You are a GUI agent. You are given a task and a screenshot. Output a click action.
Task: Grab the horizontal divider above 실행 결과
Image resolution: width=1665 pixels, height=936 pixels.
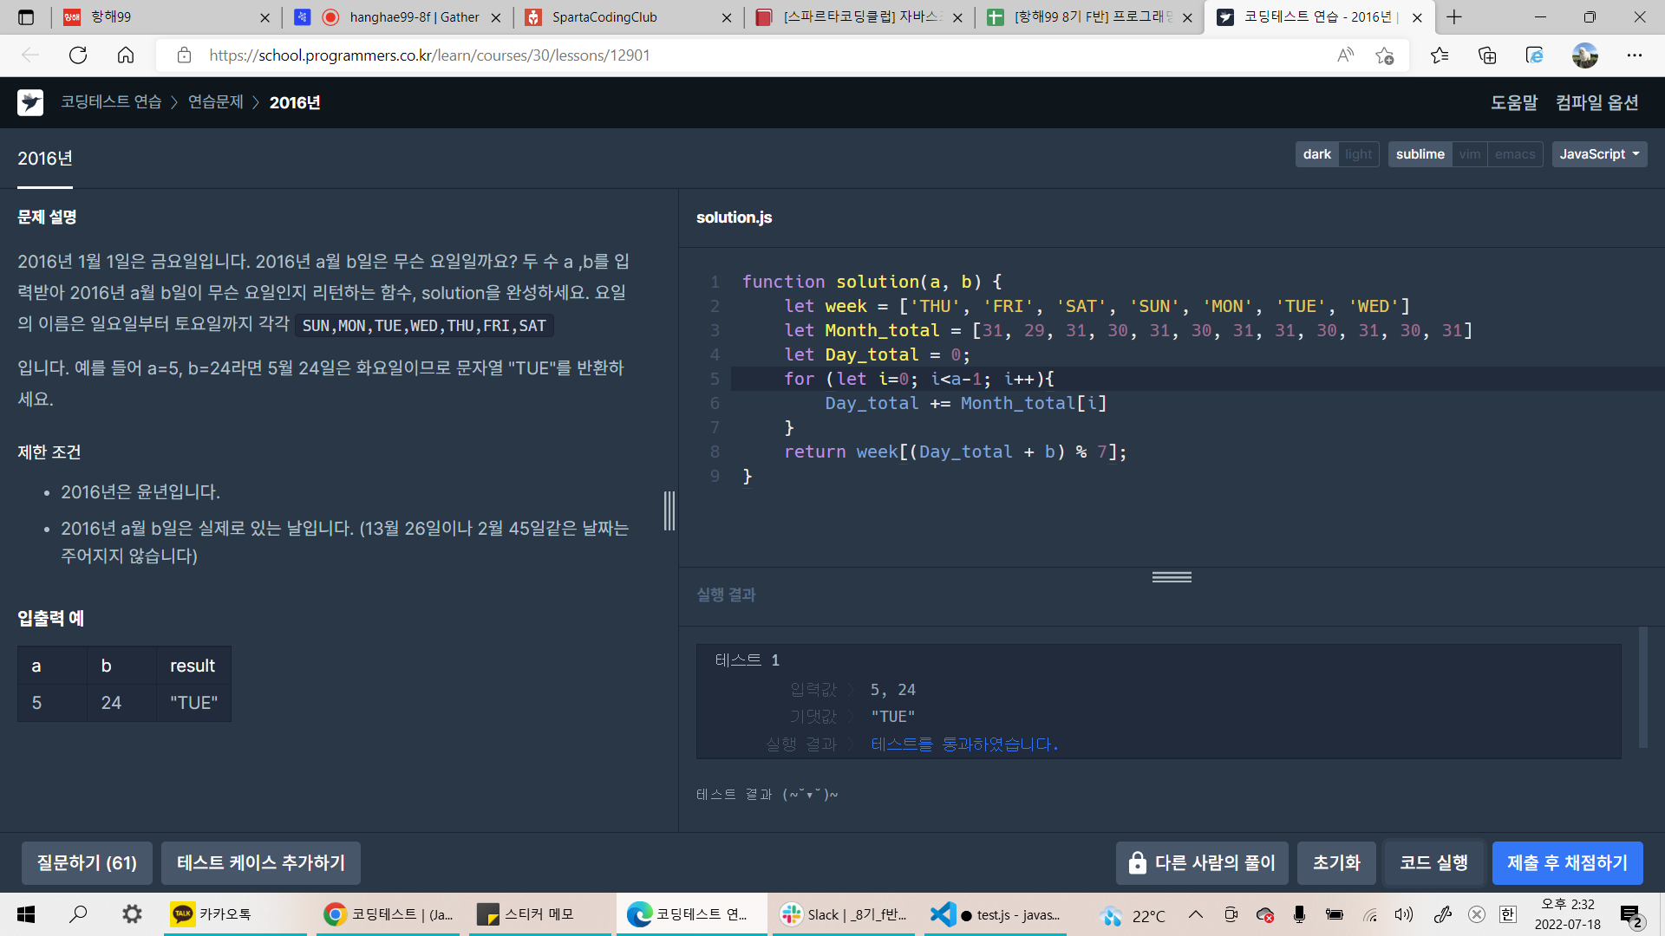[1172, 577]
